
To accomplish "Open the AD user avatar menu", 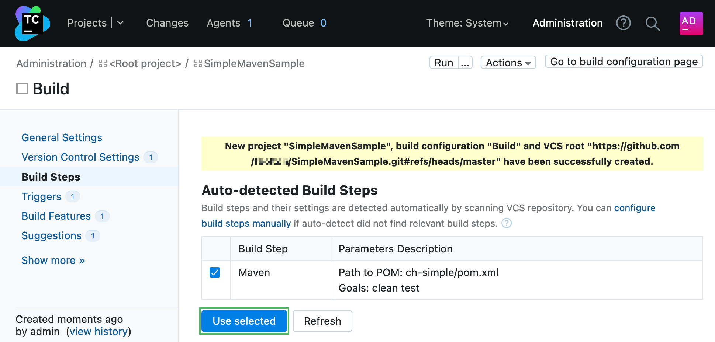I will click(x=691, y=24).
